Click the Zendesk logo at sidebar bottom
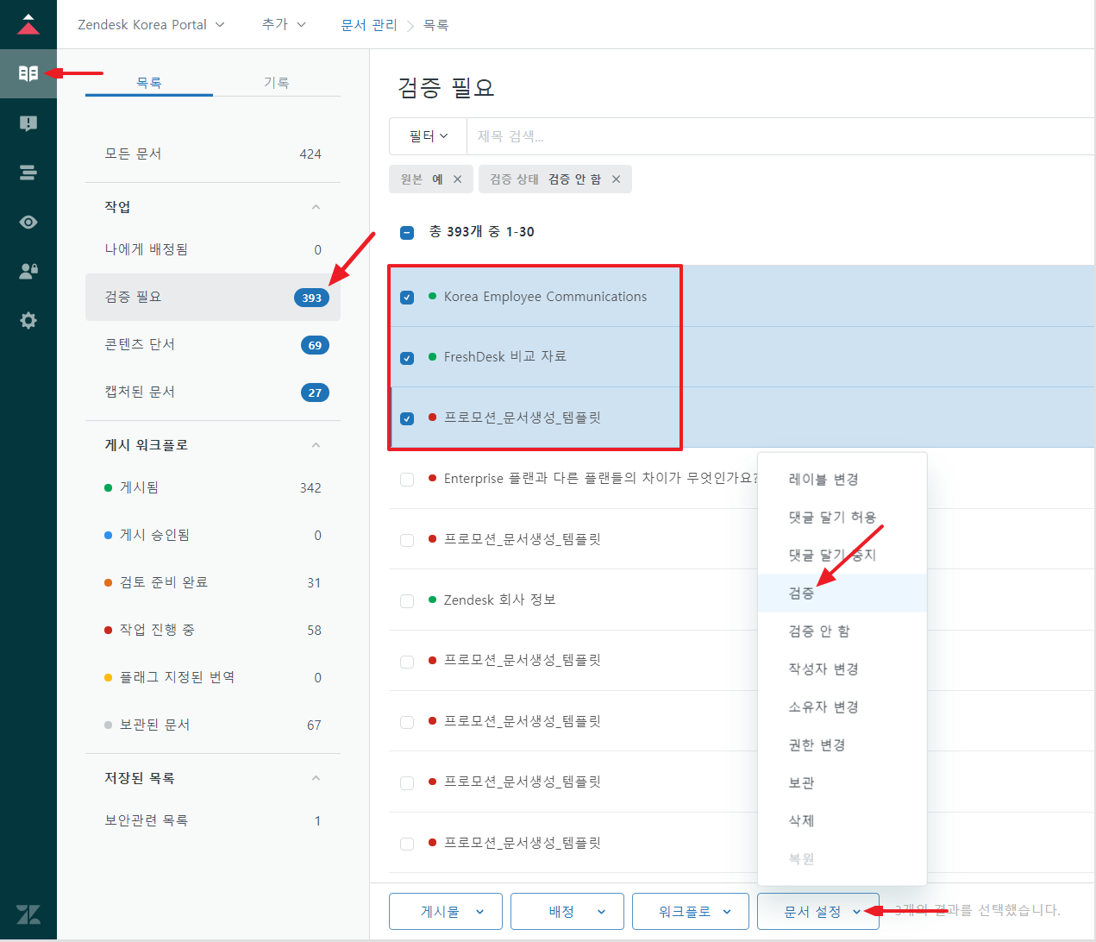 [x=28, y=914]
